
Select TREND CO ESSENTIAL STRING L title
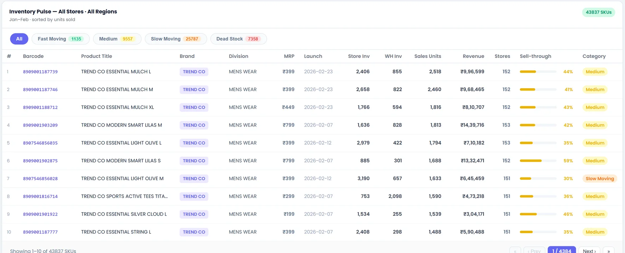point(116,232)
